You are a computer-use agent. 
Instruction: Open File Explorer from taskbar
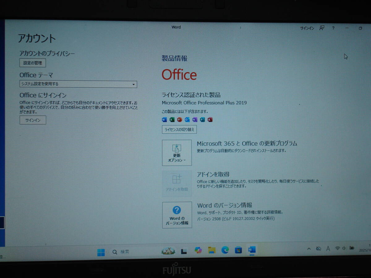(211, 250)
